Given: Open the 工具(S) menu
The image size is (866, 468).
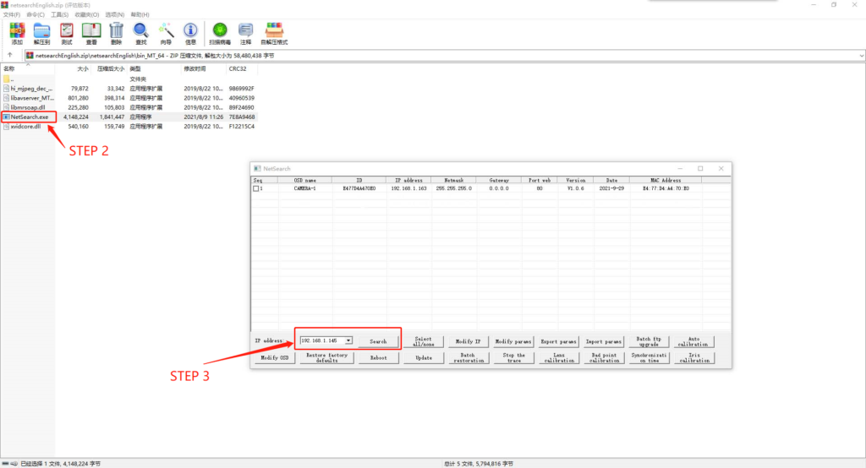Looking at the screenshot, I should [x=60, y=14].
